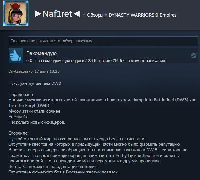Click the right-pointing triangle before Naf1ret
The width and height of the screenshot is (200, 180).
coord(38,14)
